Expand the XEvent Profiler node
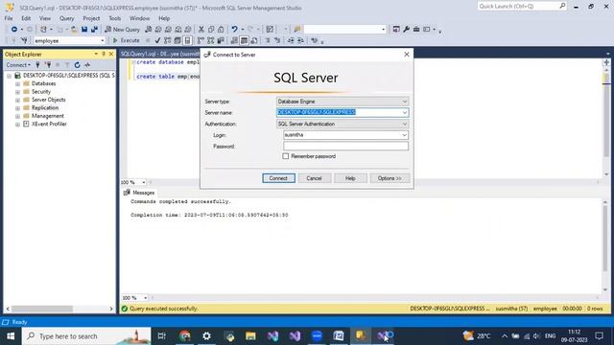The image size is (614, 345). pyautogui.click(x=17, y=125)
